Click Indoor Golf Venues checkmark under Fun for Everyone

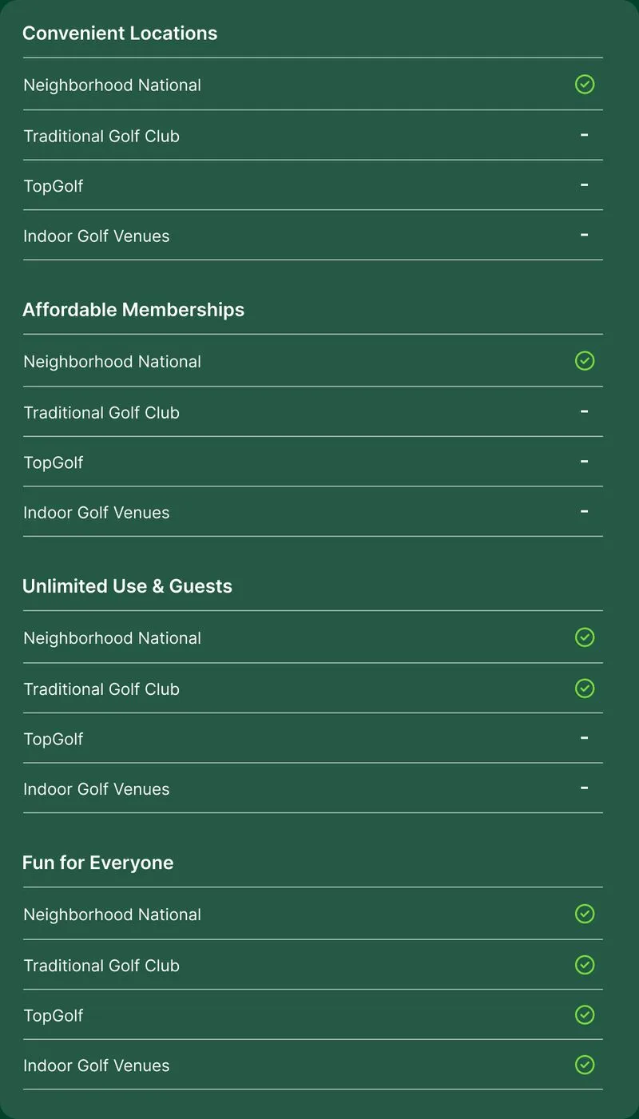tap(585, 1064)
